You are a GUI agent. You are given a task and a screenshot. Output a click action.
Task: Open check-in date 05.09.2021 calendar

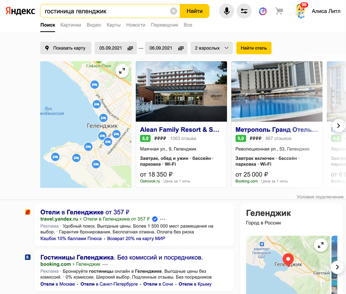click(x=115, y=48)
